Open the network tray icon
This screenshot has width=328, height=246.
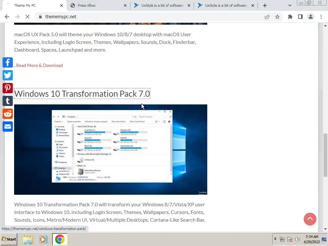(x=282, y=239)
